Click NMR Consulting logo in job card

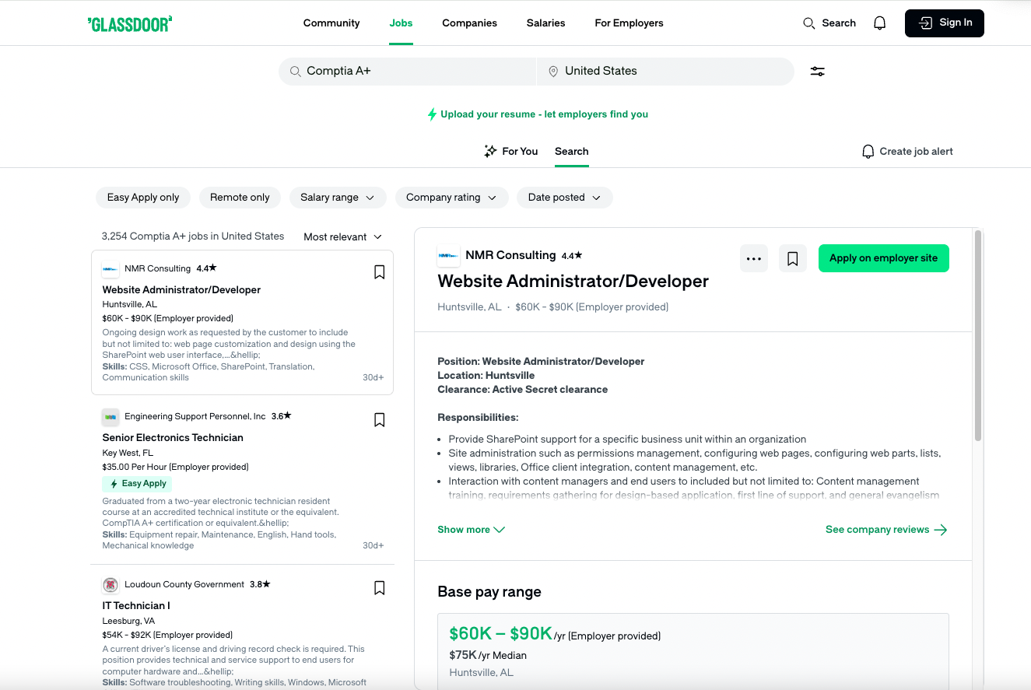(110, 269)
